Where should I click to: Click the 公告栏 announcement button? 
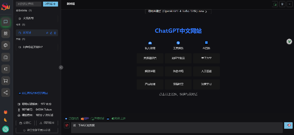[25, 123]
